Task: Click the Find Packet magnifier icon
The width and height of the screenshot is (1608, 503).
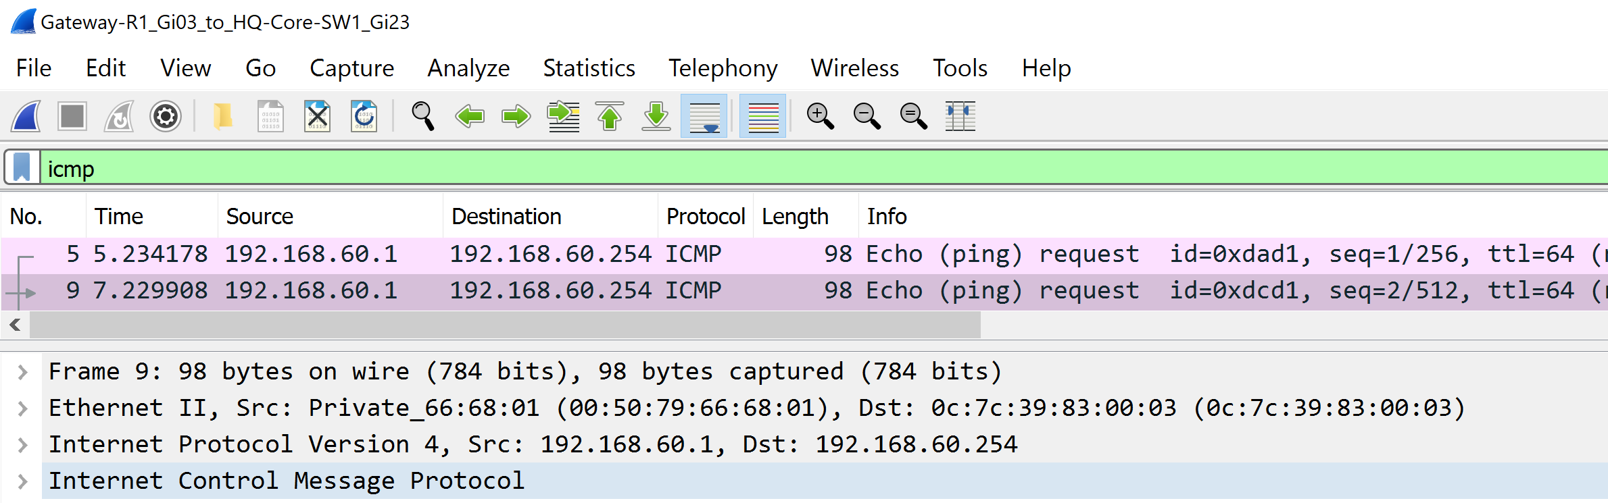Action: click(423, 116)
